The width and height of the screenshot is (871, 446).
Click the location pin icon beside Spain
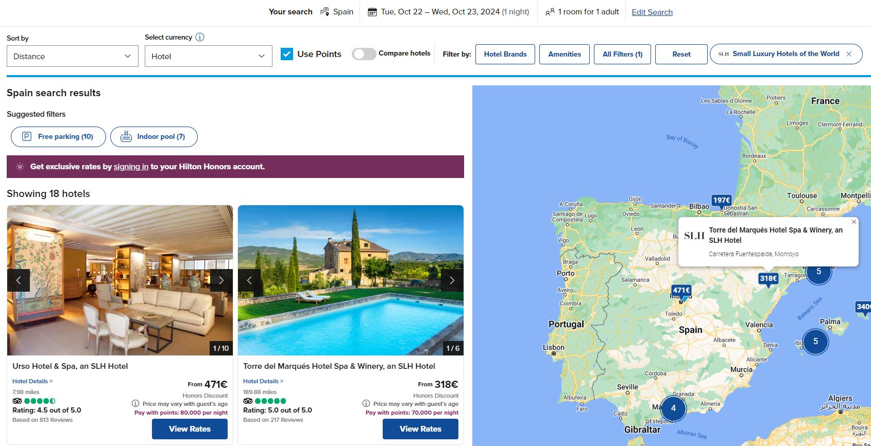tap(325, 12)
